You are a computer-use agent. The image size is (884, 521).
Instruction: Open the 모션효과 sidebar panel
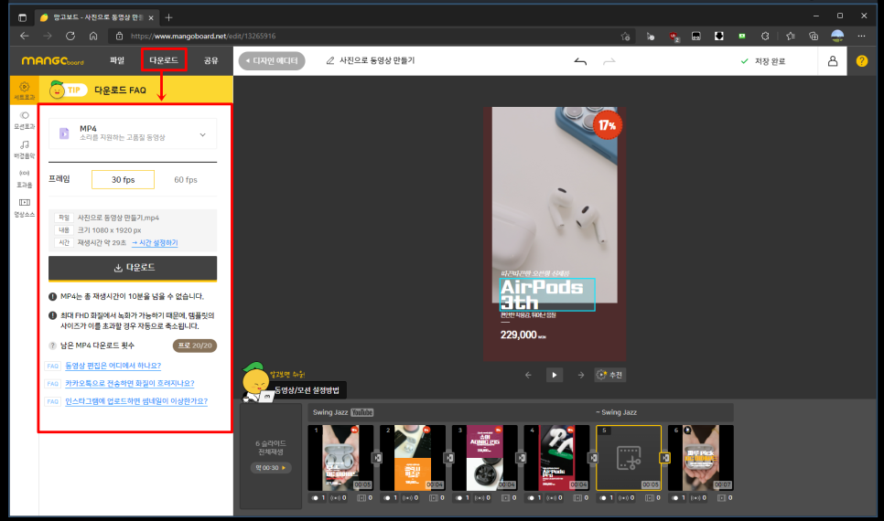(24, 120)
